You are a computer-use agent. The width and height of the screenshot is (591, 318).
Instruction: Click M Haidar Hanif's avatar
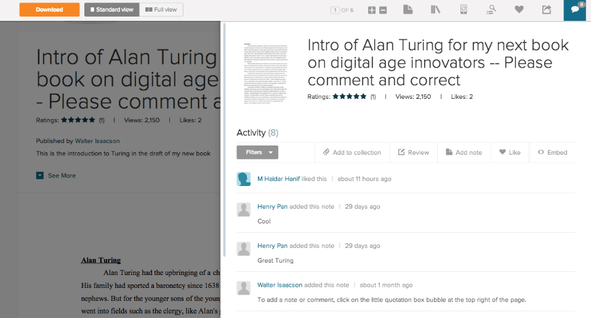pyautogui.click(x=244, y=179)
